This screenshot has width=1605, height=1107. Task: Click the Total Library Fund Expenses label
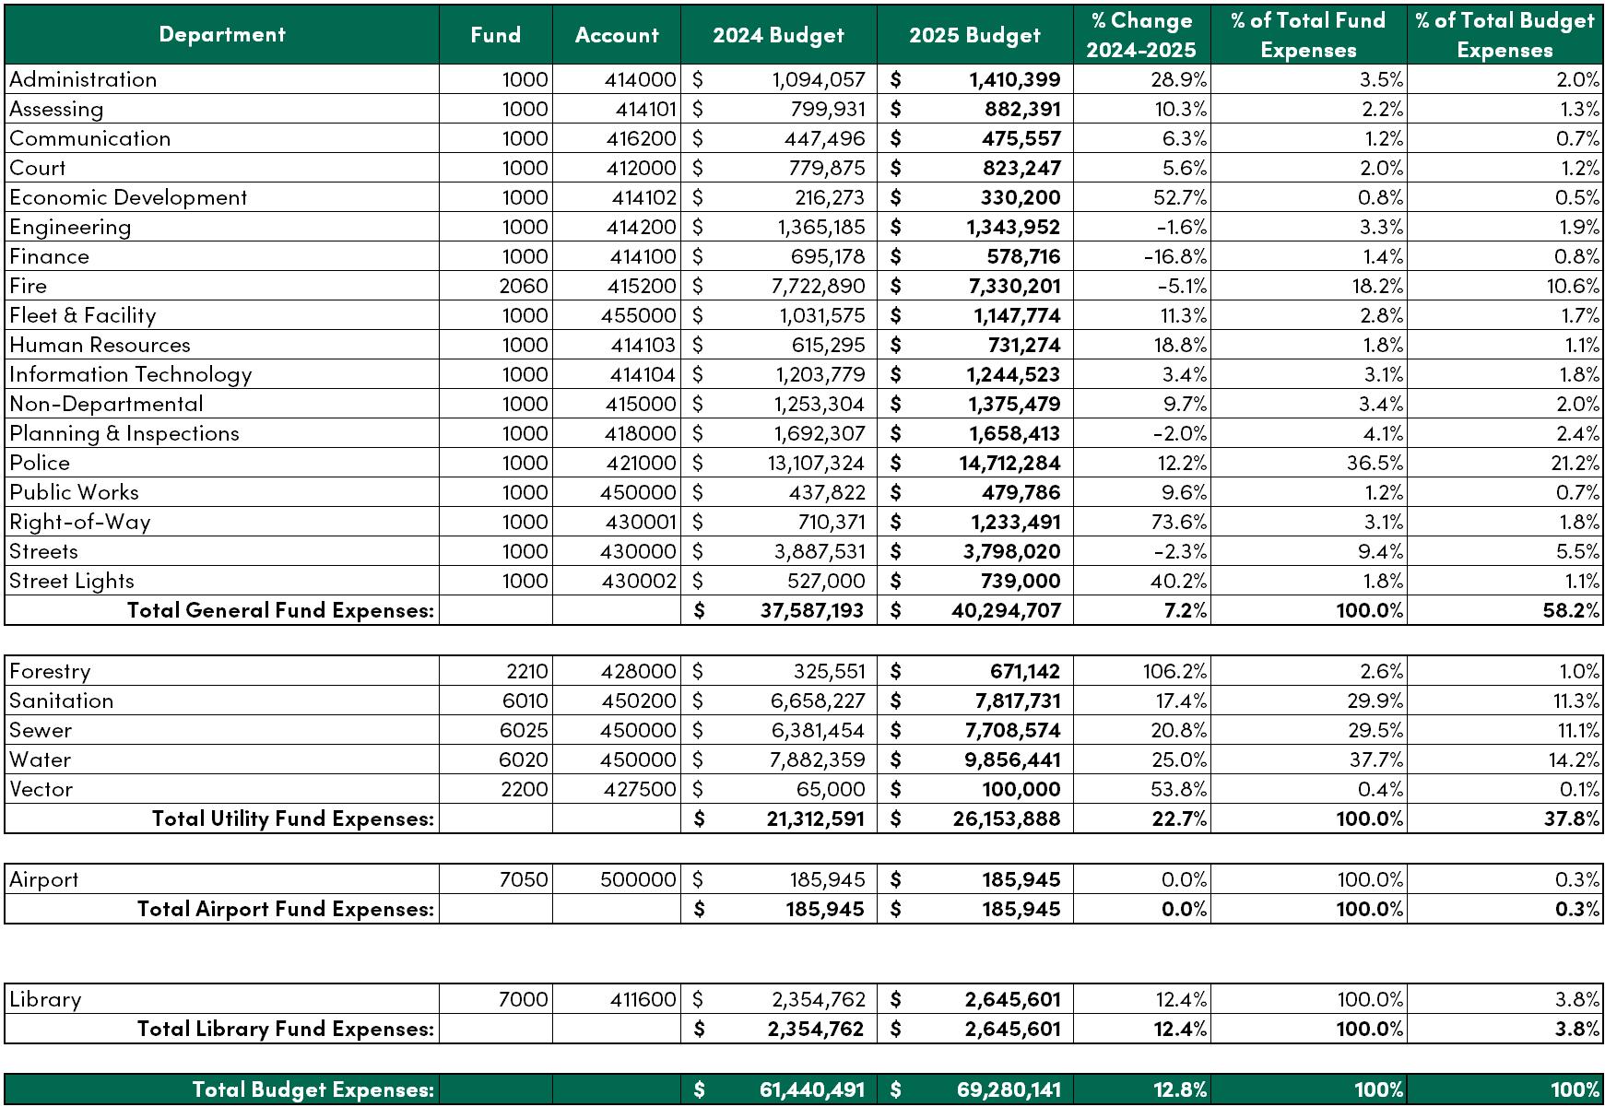[286, 1029]
